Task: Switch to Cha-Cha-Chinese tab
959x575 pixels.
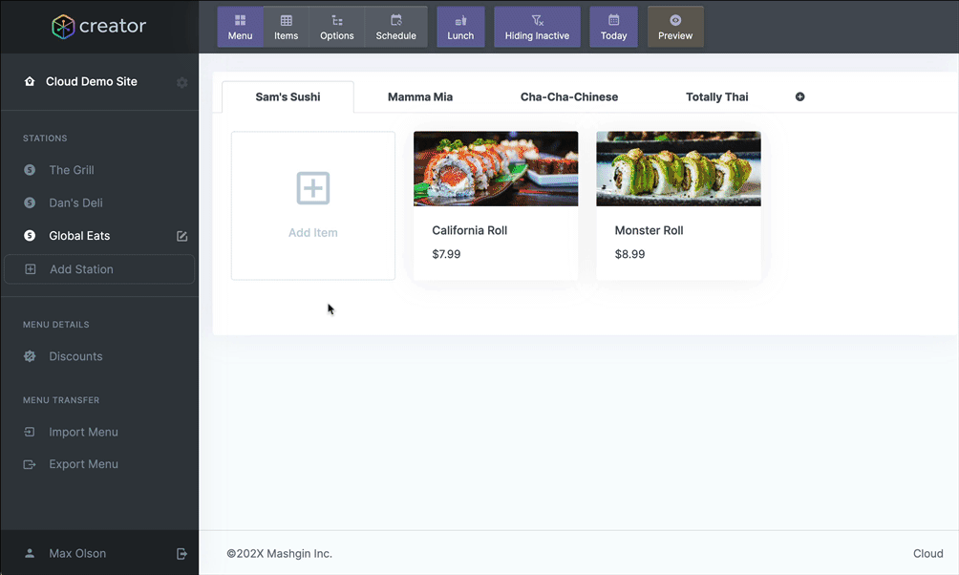Action: point(569,96)
